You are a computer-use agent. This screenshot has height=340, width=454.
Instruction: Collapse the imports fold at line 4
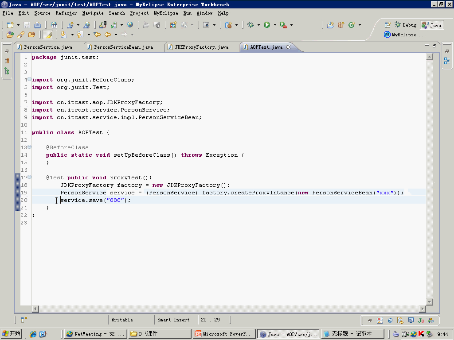(30, 79)
